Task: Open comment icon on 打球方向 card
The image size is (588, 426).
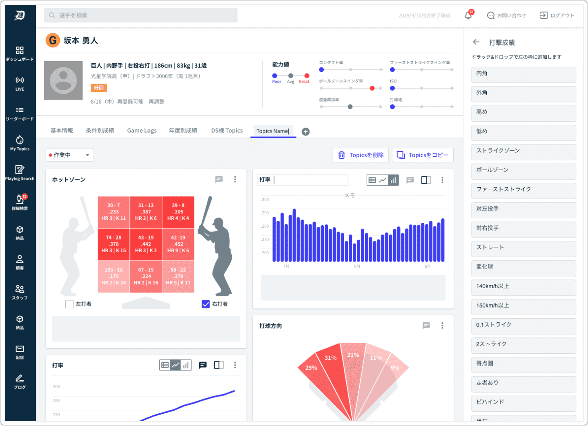Action: coord(426,325)
